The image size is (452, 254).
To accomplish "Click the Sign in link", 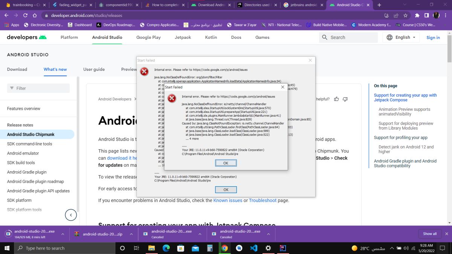I will 433,37.
